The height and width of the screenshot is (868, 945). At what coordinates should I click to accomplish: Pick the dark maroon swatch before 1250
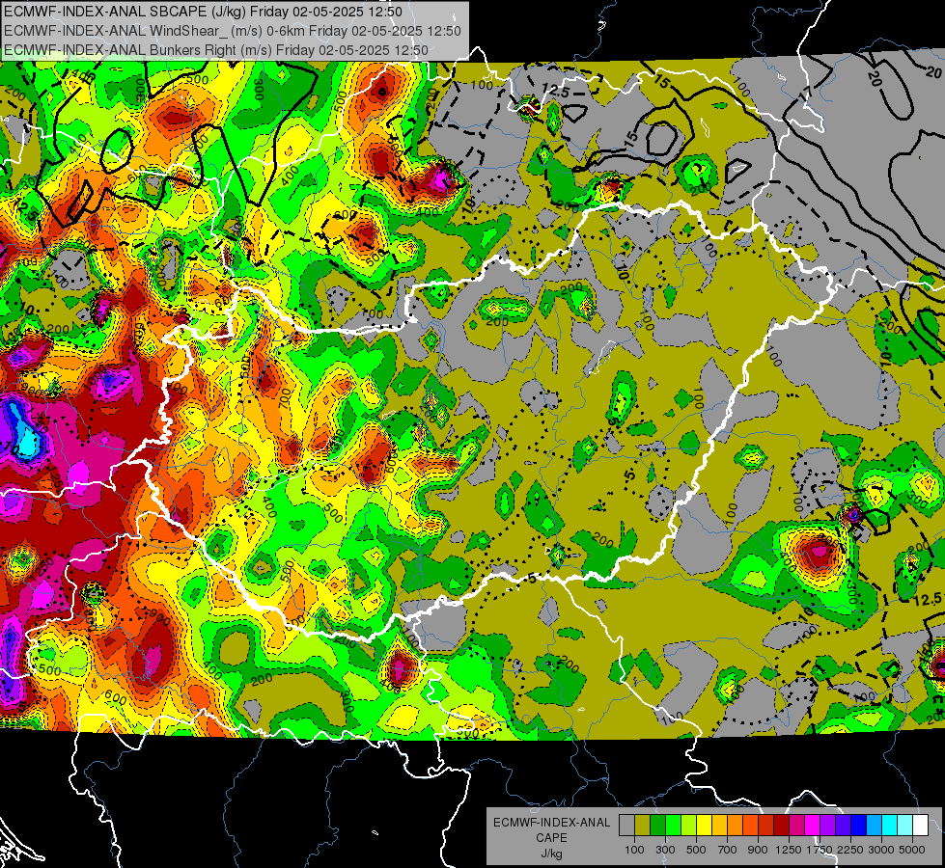tap(782, 825)
